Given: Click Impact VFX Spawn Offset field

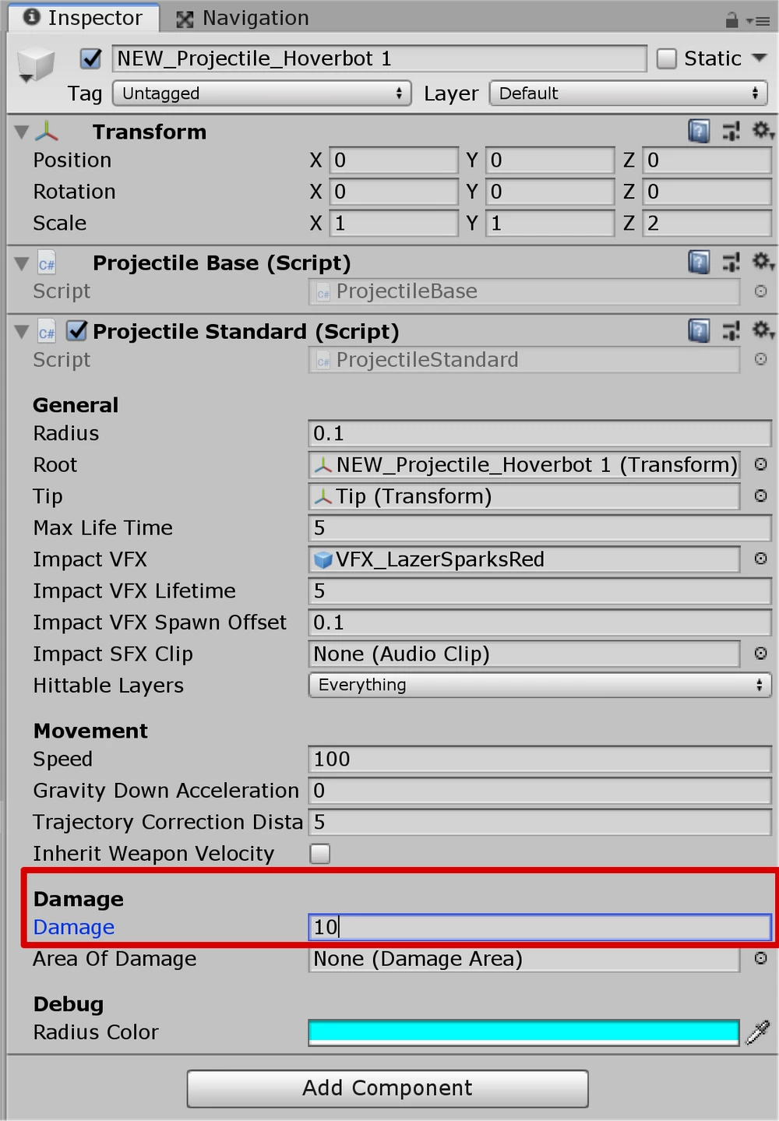Looking at the screenshot, I should tap(540, 622).
